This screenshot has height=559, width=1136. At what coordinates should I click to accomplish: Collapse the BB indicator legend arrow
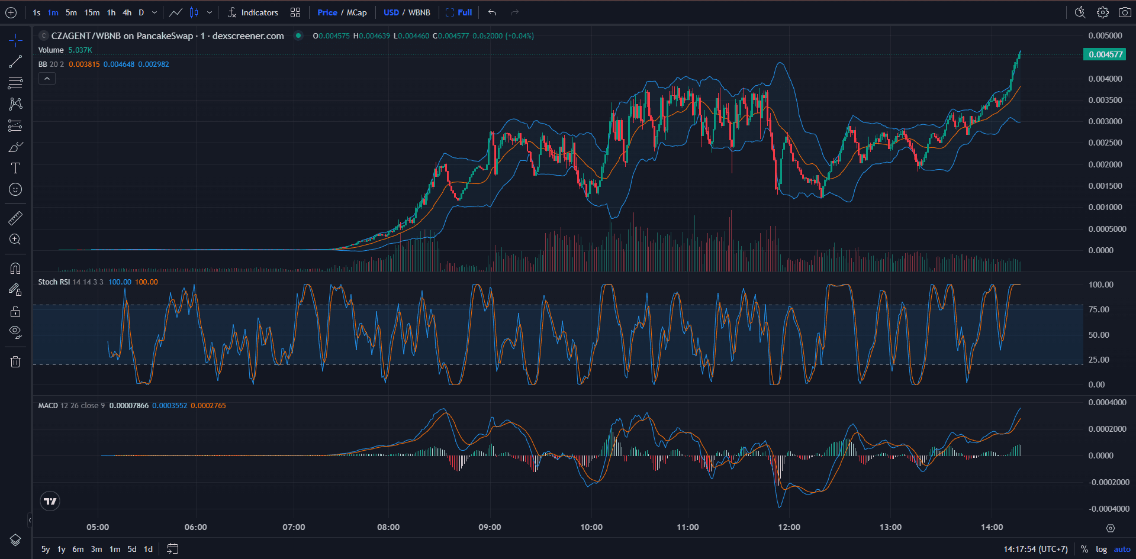47,77
